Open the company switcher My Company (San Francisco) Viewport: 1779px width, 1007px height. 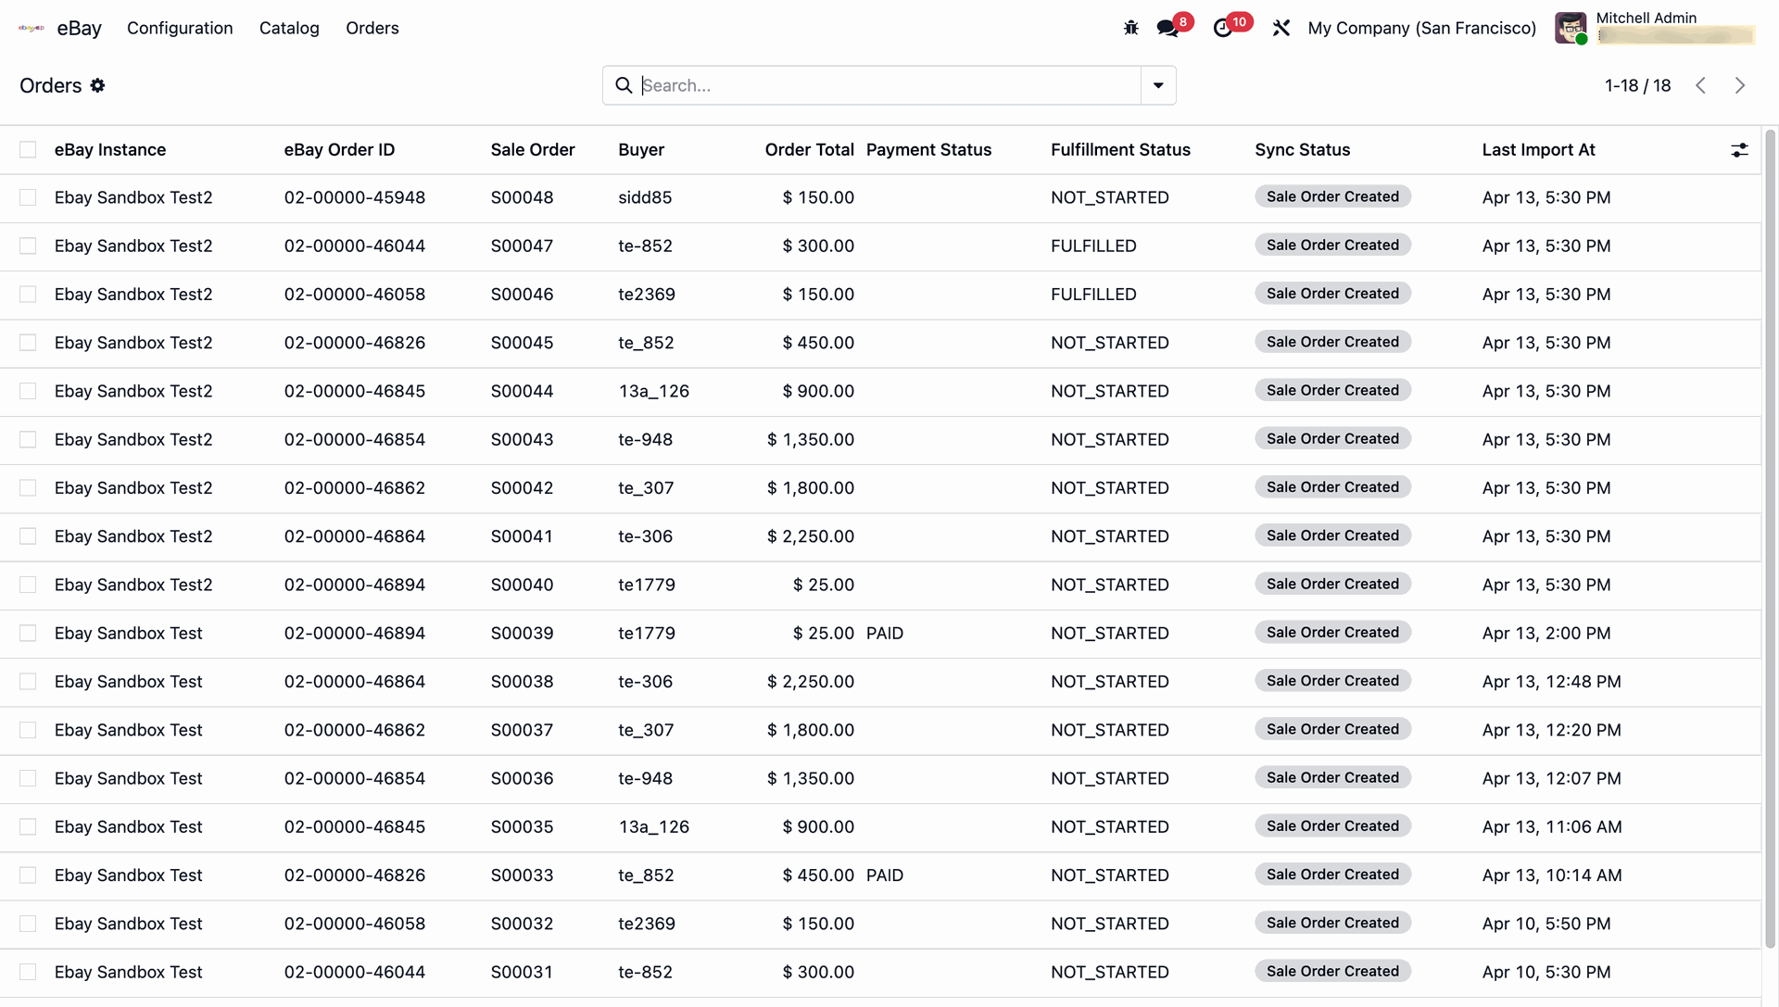click(1422, 28)
